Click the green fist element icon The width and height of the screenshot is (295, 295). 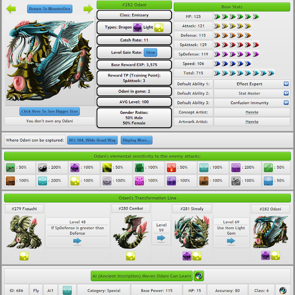pos(139,167)
